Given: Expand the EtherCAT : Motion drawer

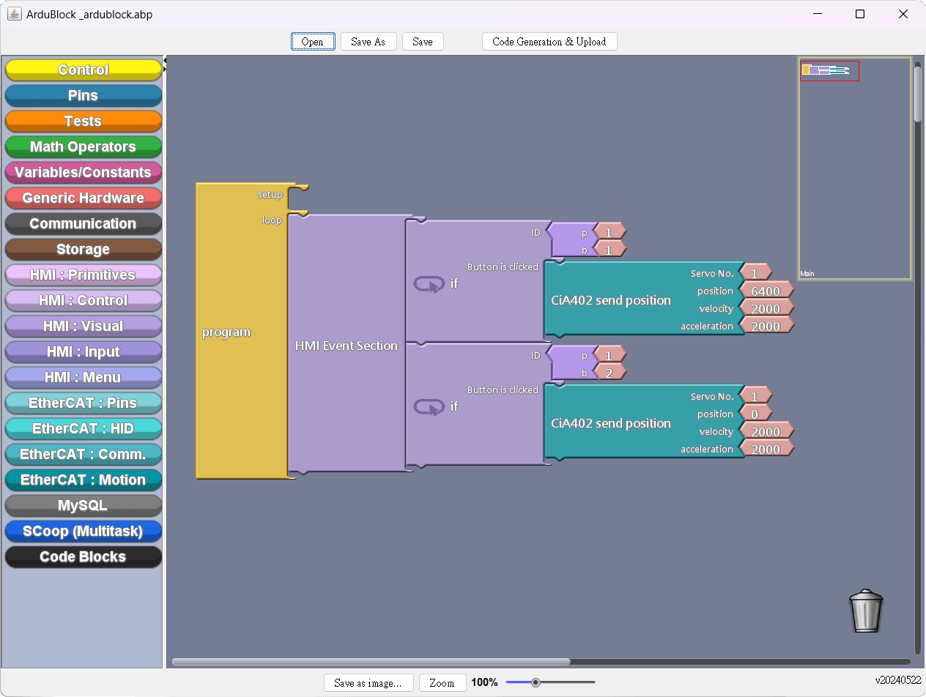Looking at the screenshot, I should (83, 480).
